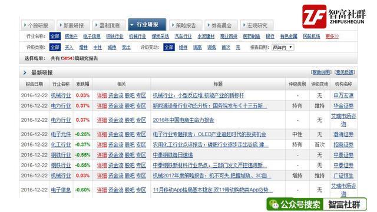Viewport: 377px width, 212px height.
Task: Click 电子元件 industry name in table
Action: (x=61, y=134)
